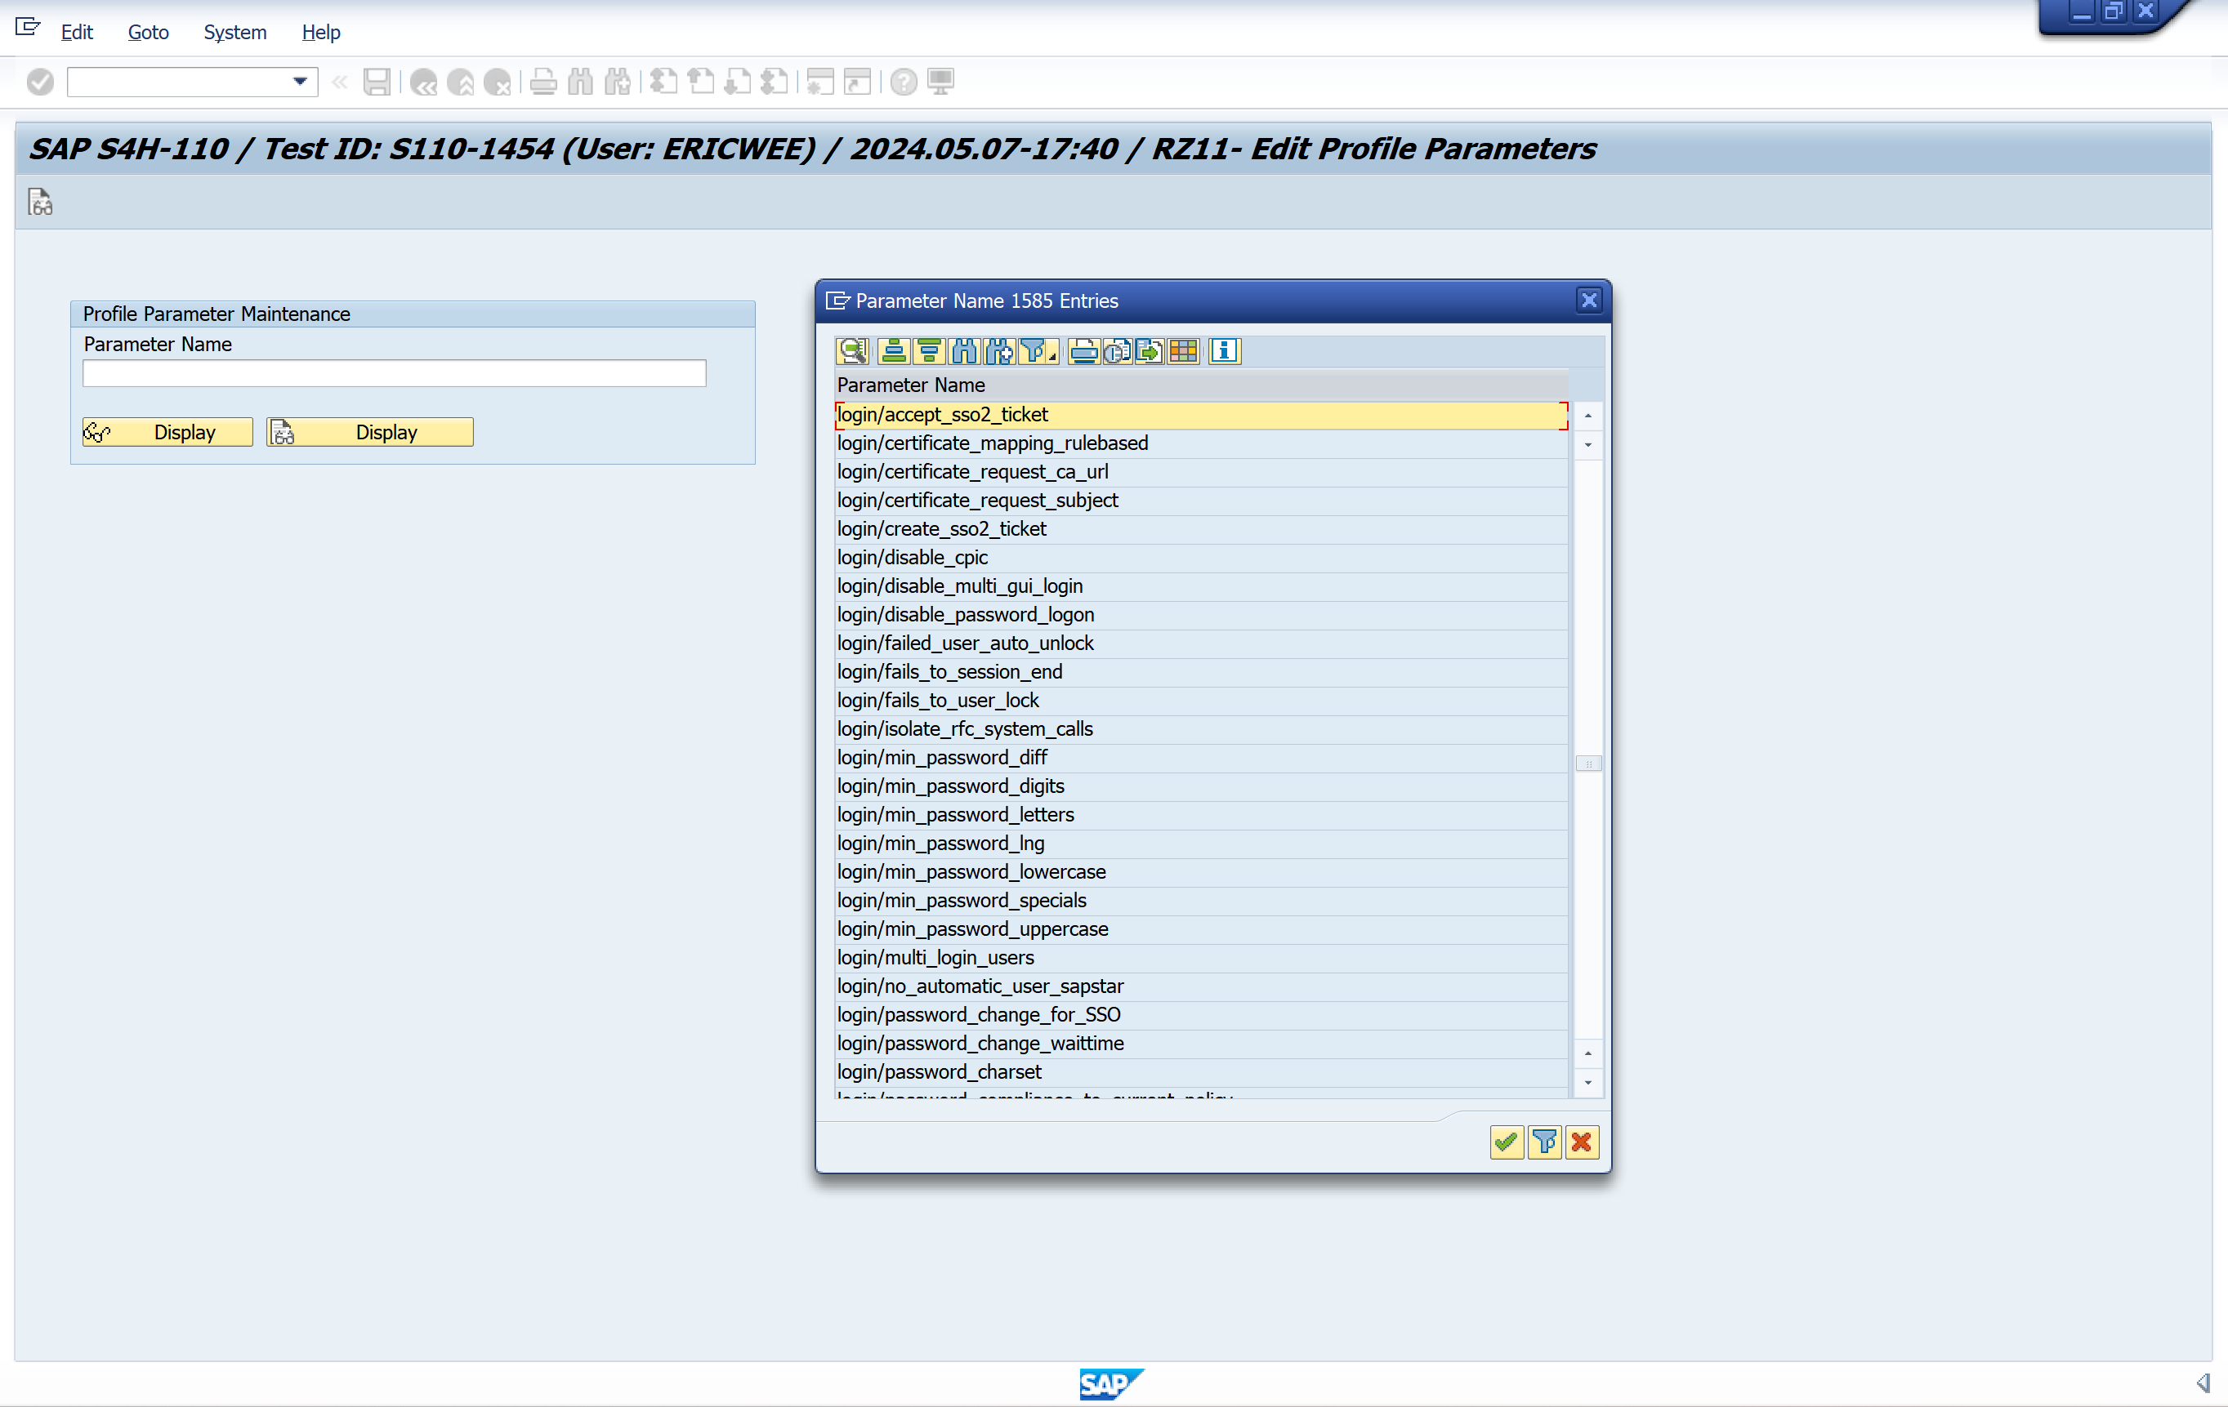Click the blue Information icon in popup
The height and width of the screenshot is (1407, 2228).
(x=1223, y=350)
